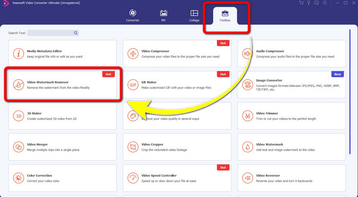Image resolution: width=358 pixels, height=197 pixels.
Task: Click 'Merge multiple clips into a single piece'
Action: 53,150
